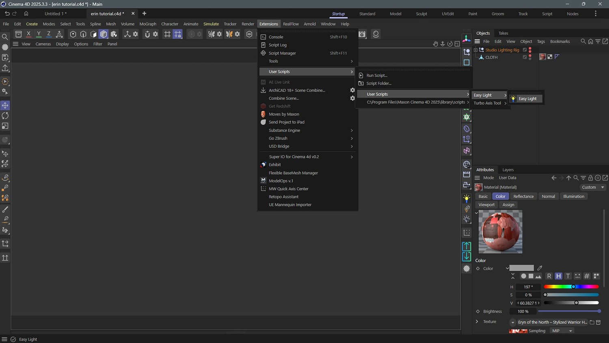609x343 pixels.
Task: Toggle Studio Lighting Rig layer checkbox
Action: 525,50
